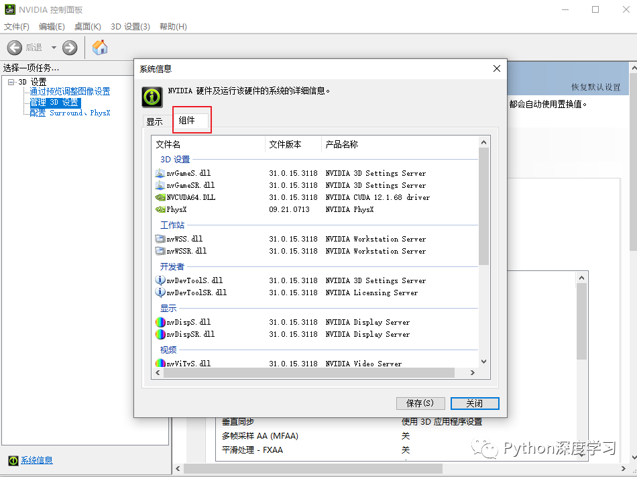The image size is (637, 477).
Task: Click the forward arrow icon
Action: [x=70, y=48]
